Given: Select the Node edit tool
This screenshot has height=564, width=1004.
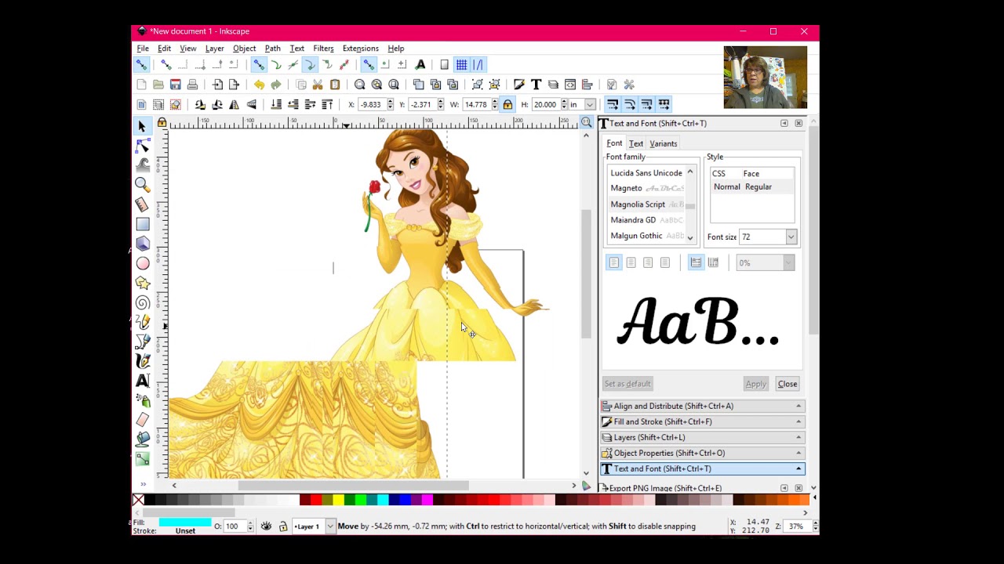Looking at the screenshot, I should tap(142, 146).
